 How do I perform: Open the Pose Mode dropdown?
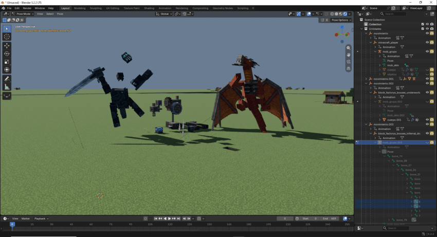(23, 14)
